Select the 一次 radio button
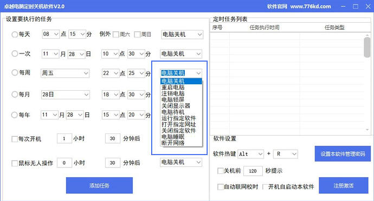The image size is (374, 201). click(x=15, y=53)
